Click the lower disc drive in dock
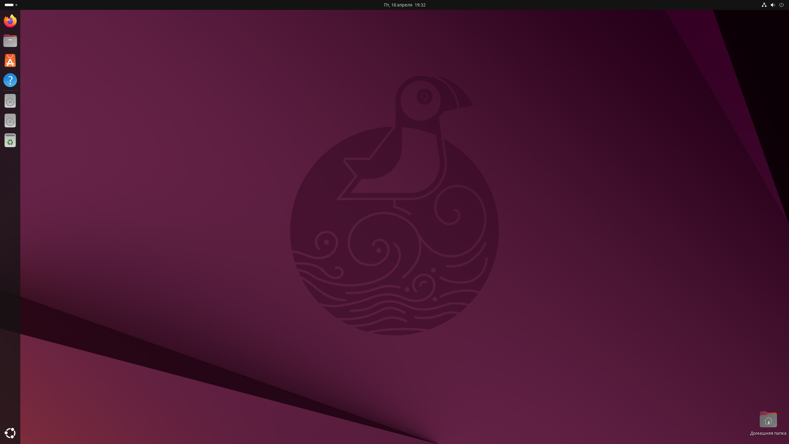This screenshot has width=789, height=444. point(10,121)
